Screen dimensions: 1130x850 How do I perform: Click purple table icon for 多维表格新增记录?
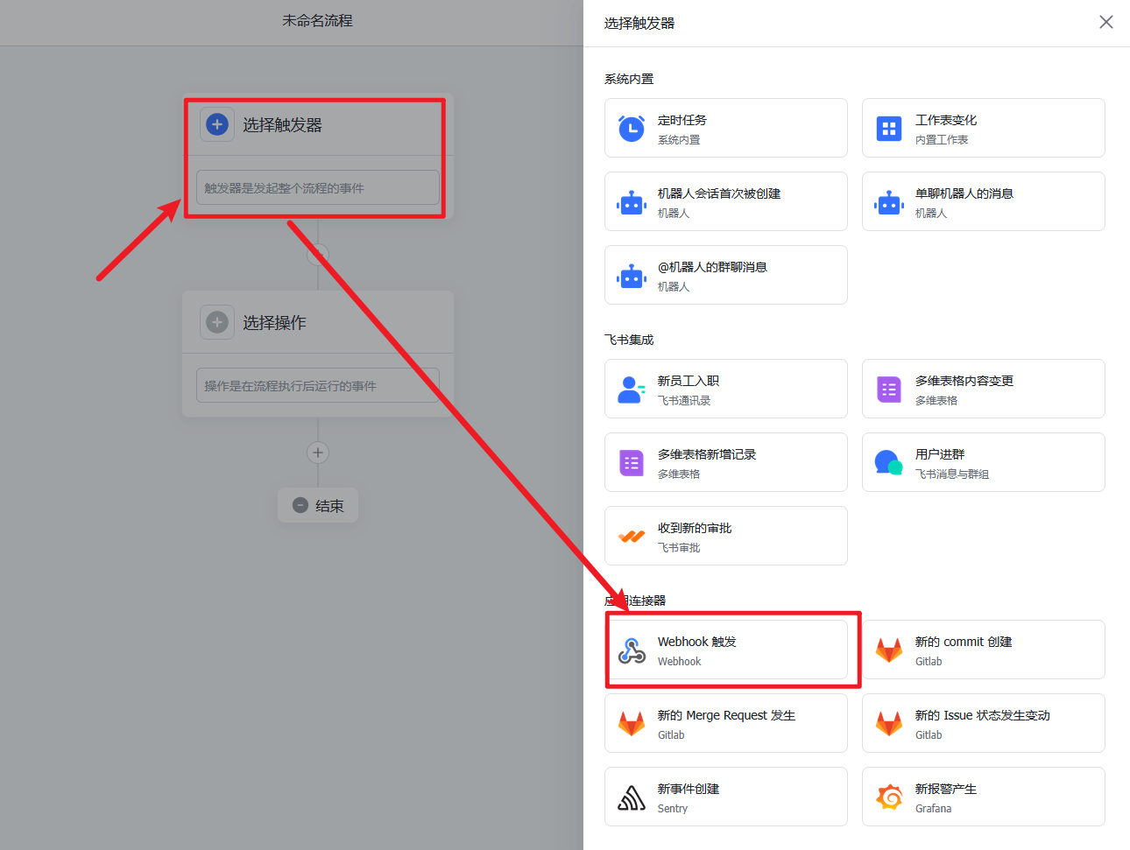[632, 463]
